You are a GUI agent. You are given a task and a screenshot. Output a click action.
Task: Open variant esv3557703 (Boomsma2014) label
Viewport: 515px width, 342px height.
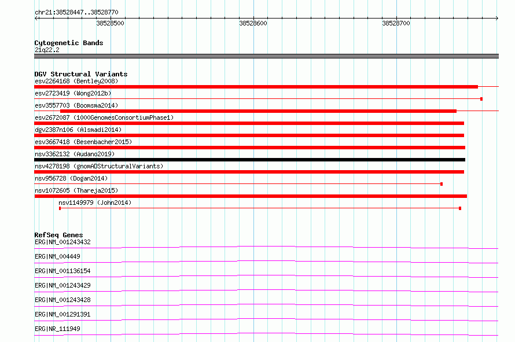tap(76, 105)
